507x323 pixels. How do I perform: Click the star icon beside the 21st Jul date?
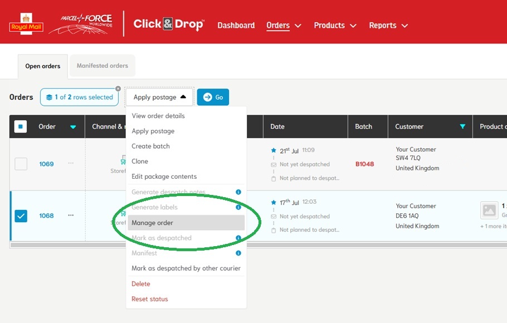coord(273,149)
